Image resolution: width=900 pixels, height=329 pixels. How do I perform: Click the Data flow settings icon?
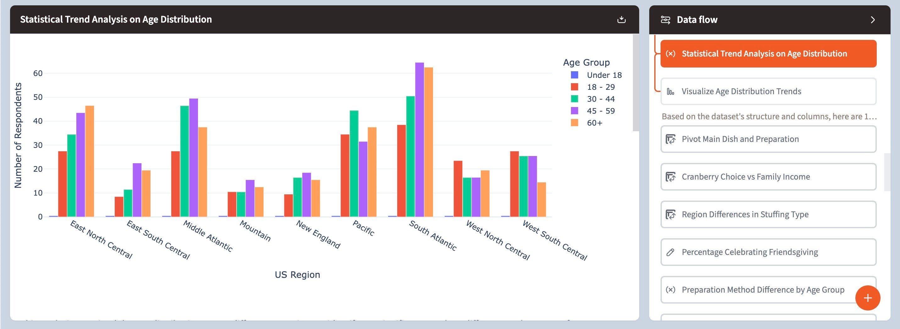click(665, 20)
